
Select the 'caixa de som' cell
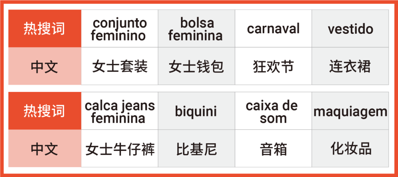coord(273,111)
